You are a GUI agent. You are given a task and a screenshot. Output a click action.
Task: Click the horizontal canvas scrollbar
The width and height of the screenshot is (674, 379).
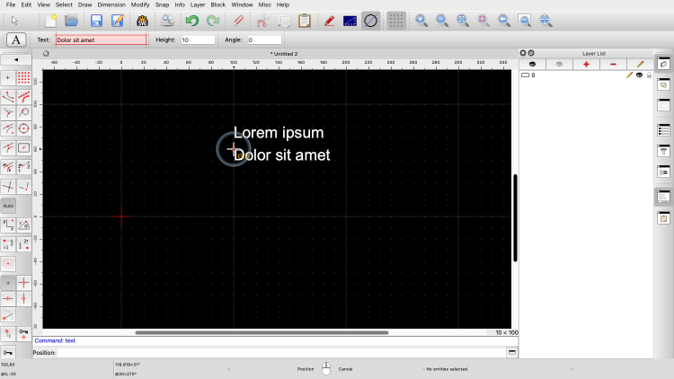tap(262, 332)
